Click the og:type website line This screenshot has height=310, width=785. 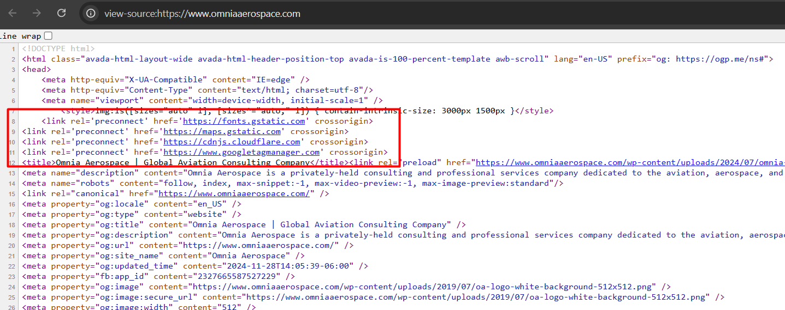click(x=132, y=214)
